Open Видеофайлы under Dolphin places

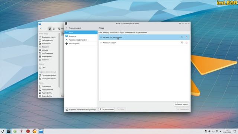pyautogui.click(x=48, y=57)
